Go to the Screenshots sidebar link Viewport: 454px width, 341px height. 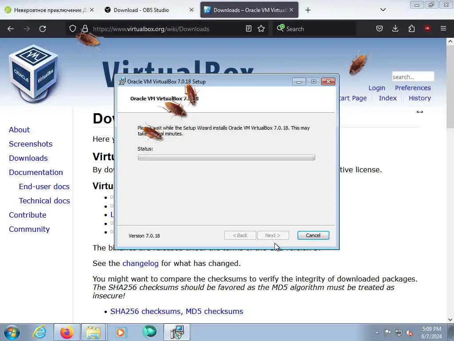pos(31,144)
